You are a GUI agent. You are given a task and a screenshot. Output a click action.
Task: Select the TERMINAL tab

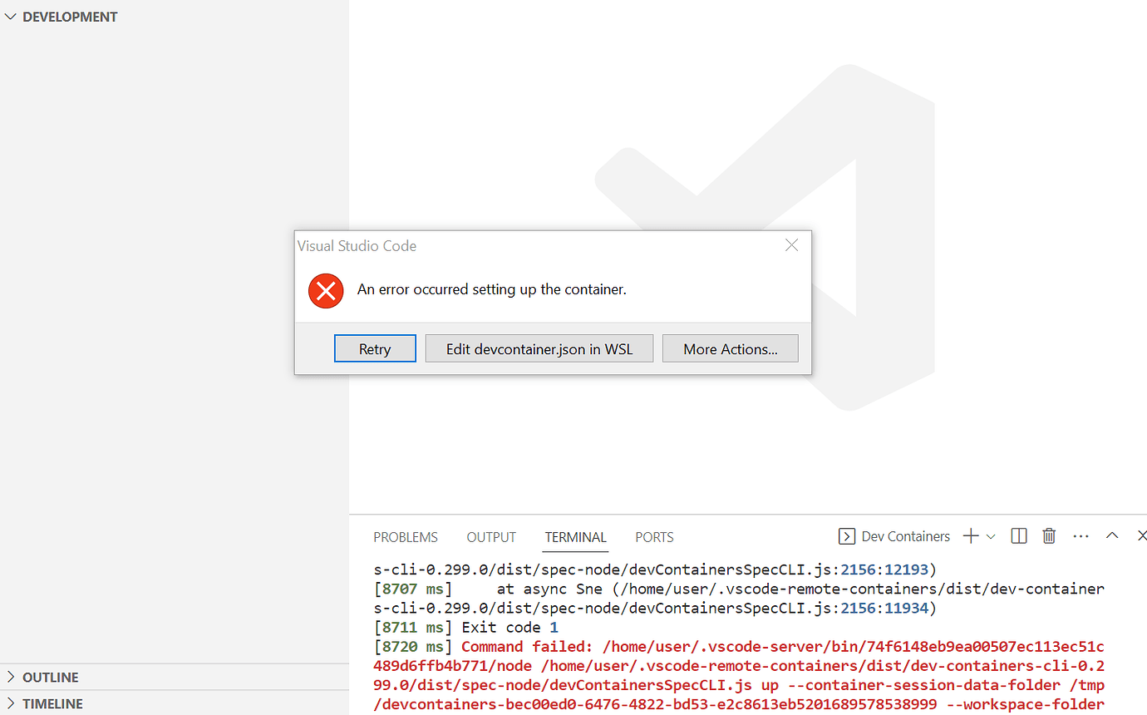[575, 536]
